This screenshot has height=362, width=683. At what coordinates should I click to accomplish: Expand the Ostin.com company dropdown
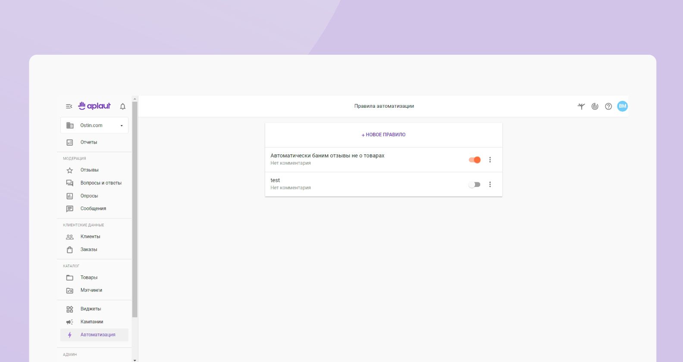tap(121, 126)
